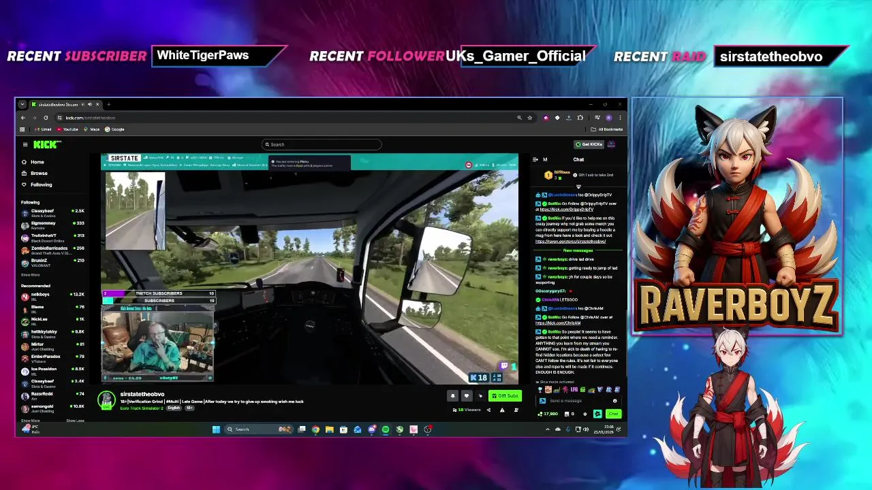Collapse recommended list with Show Less
The height and width of the screenshot is (490, 872).
click(75, 421)
